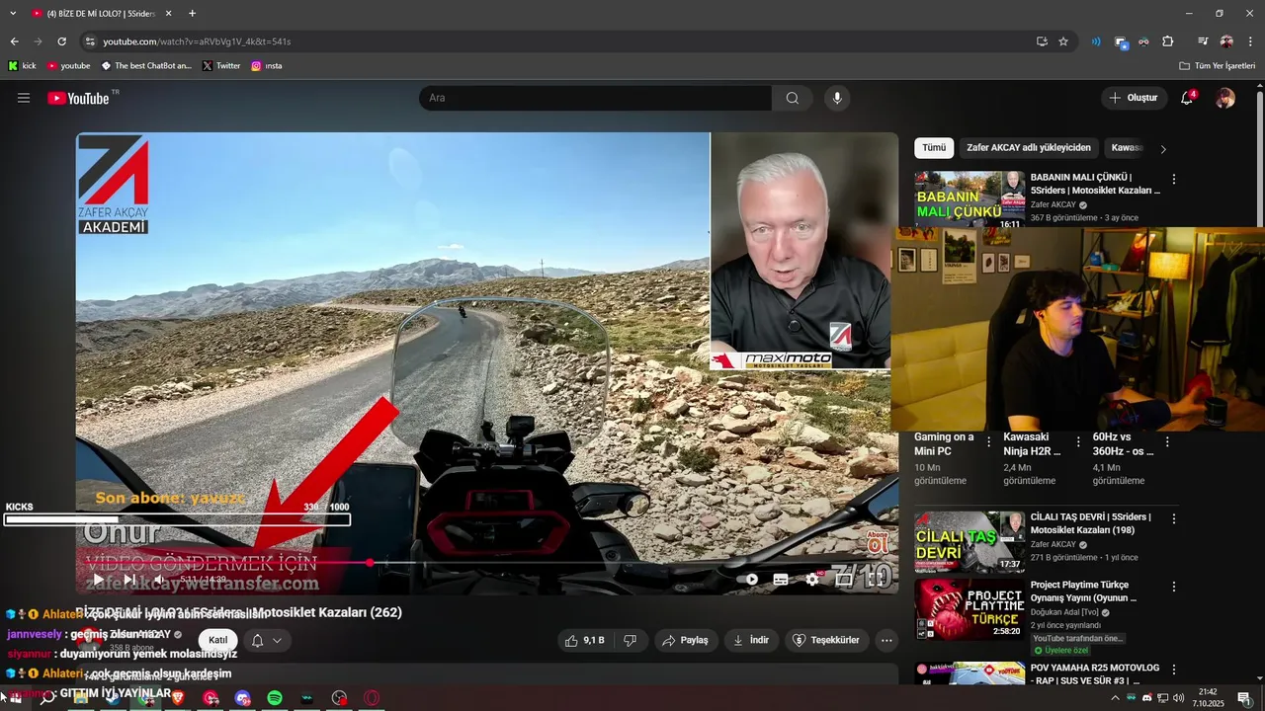Bookmark this page with the star
1265x711 pixels.
(1063, 41)
